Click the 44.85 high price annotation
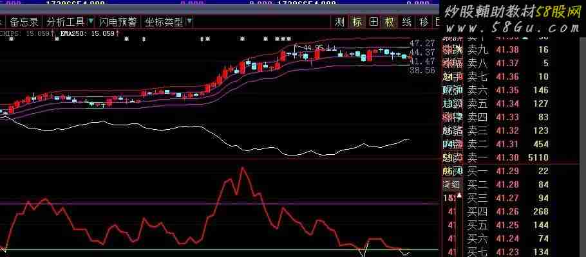Viewport: 586px width, 257px height. (314, 48)
